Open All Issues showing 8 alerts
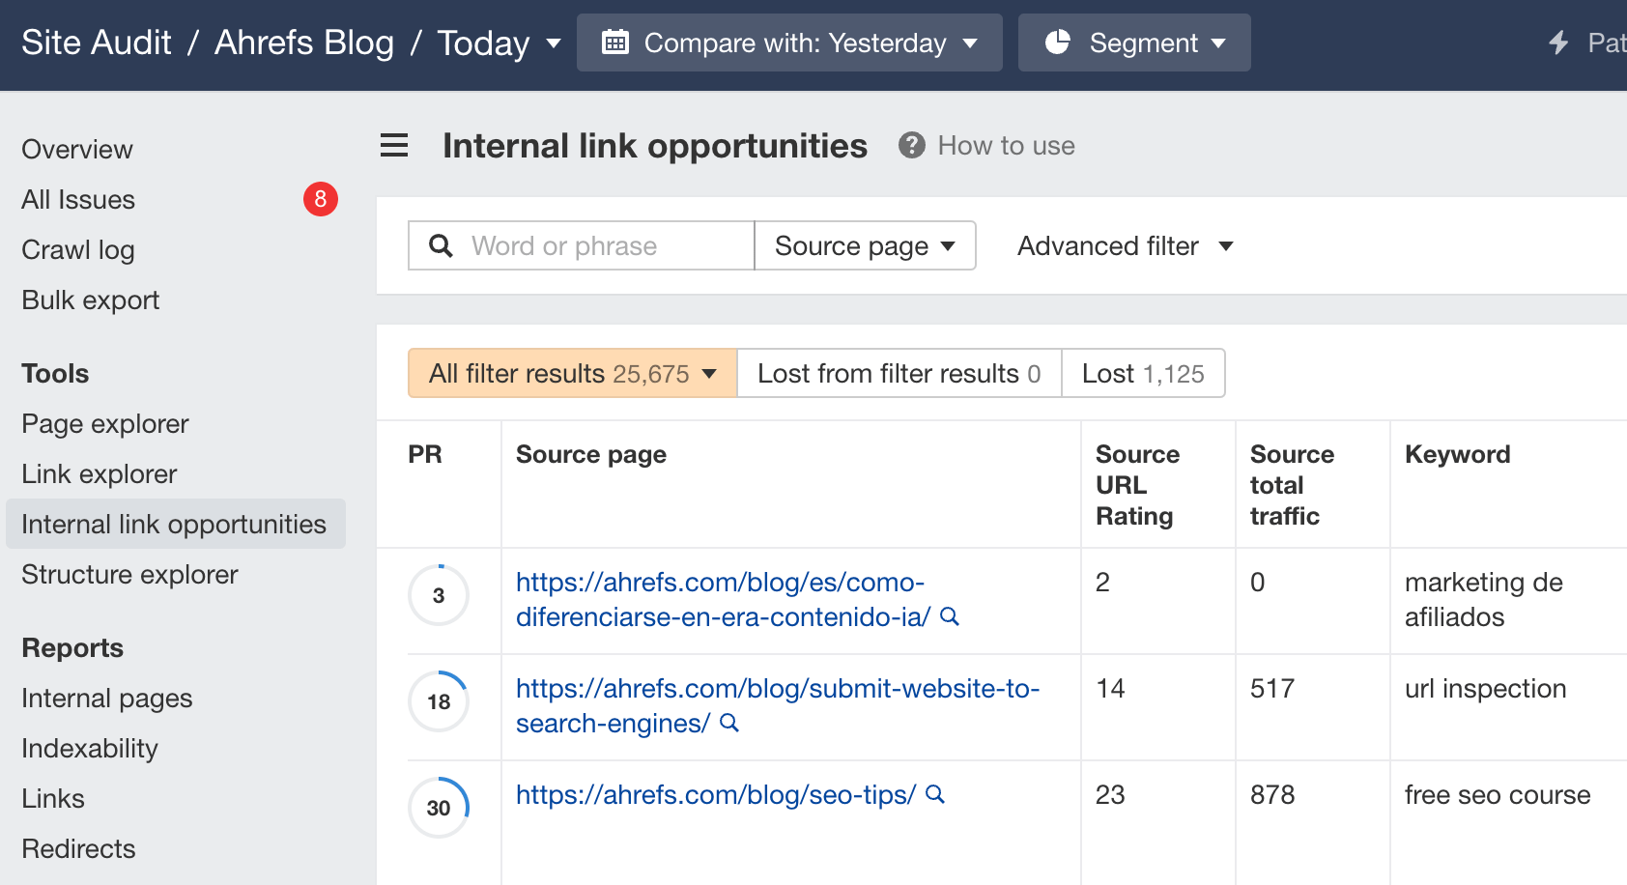1627x885 pixels. point(78,199)
